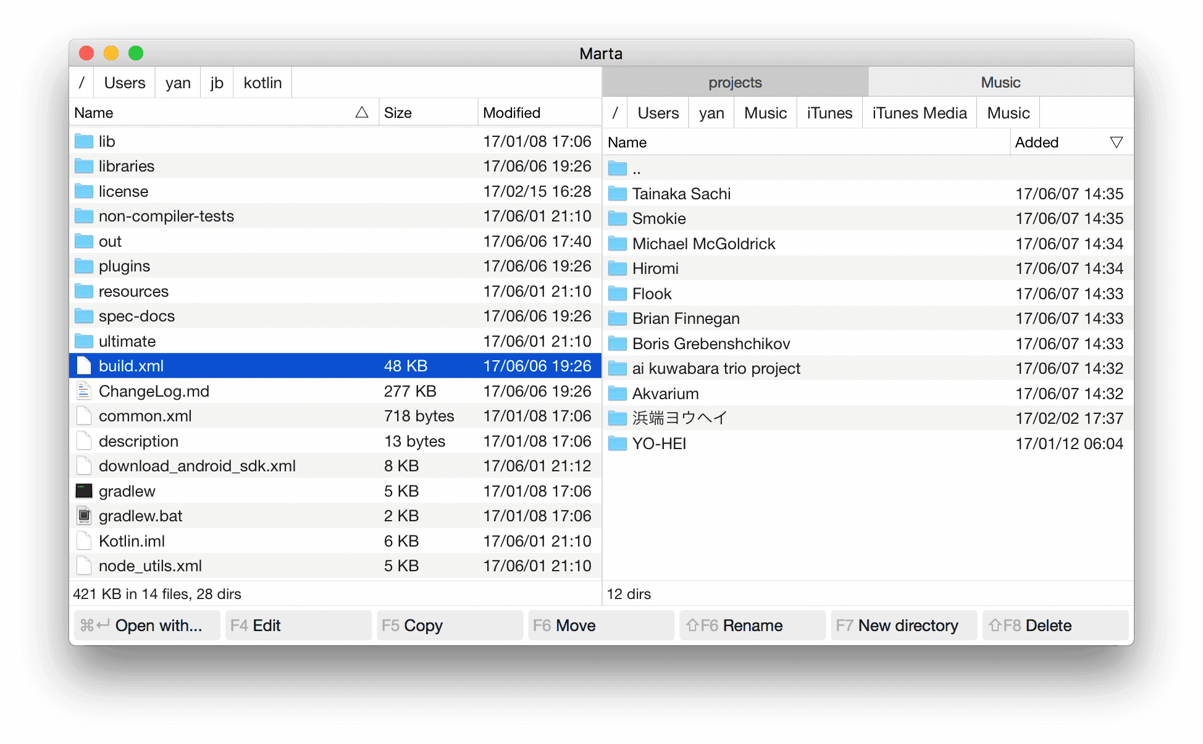Click the Tainaka Sachi folder icon
The height and width of the screenshot is (744, 1203).
point(618,194)
